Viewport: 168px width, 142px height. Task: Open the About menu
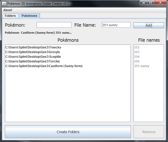(x=8, y=10)
